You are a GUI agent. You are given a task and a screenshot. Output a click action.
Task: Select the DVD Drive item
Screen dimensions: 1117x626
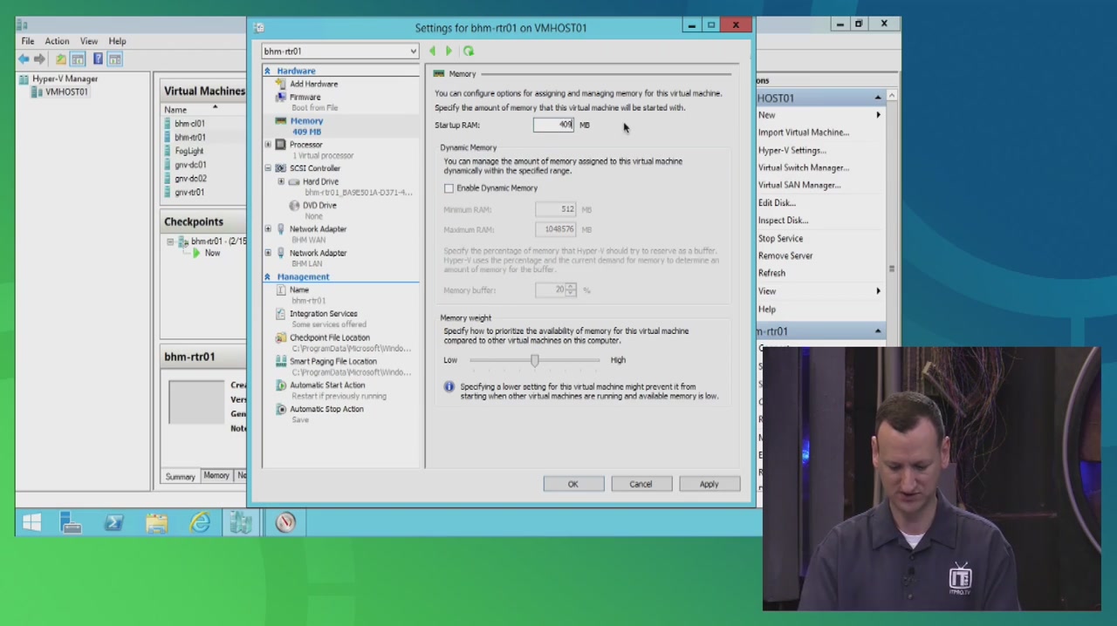(x=319, y=205)
